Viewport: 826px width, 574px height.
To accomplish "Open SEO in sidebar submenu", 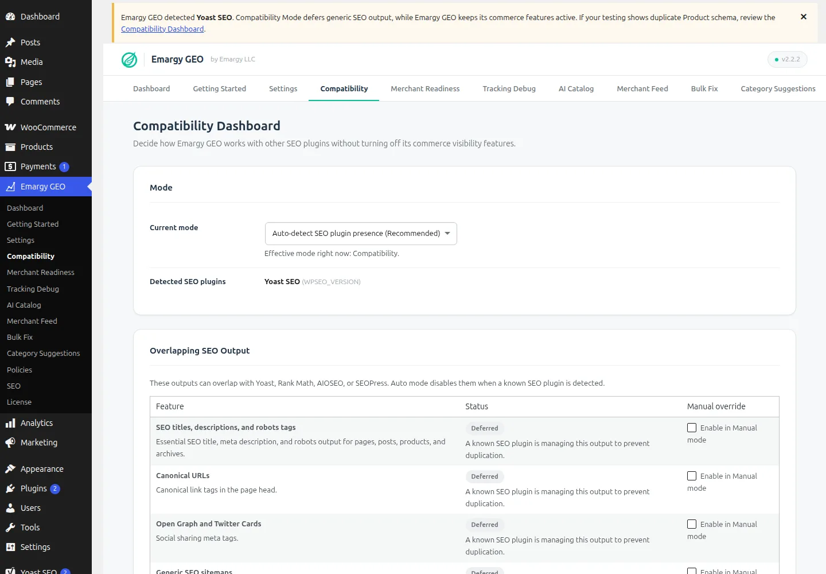I will pos(14,386).
